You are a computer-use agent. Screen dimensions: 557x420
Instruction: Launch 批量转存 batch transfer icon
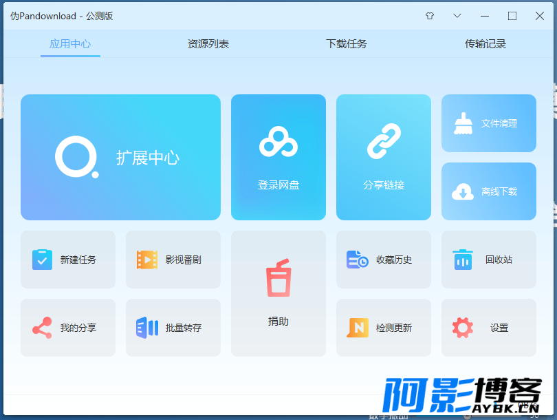(x=147, y=328)
